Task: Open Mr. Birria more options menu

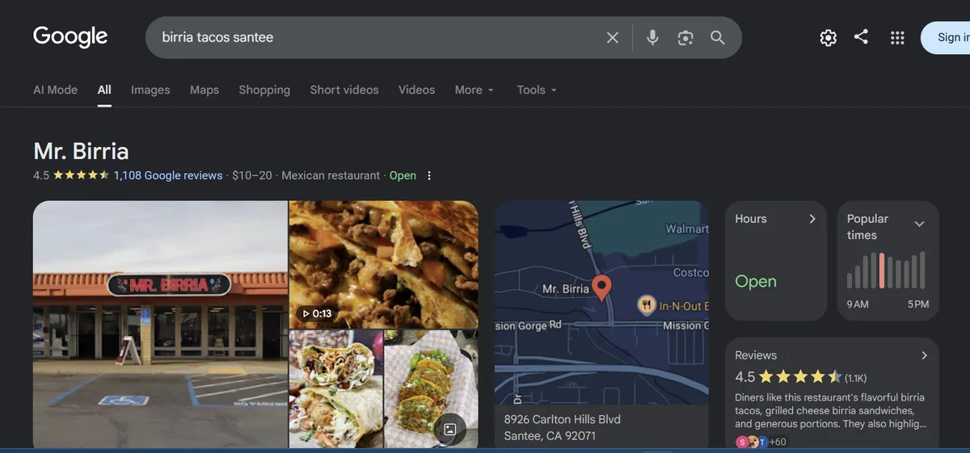Action: coord(429,175)
